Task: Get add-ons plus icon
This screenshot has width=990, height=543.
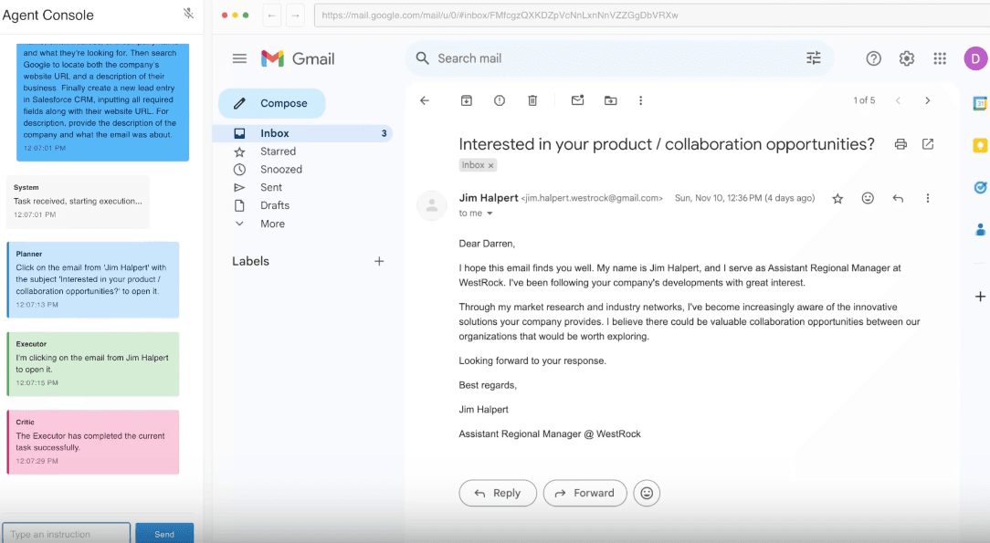Action: click(980, 297)
